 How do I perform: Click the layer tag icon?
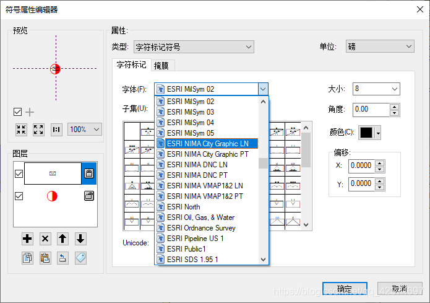(80, 258)
